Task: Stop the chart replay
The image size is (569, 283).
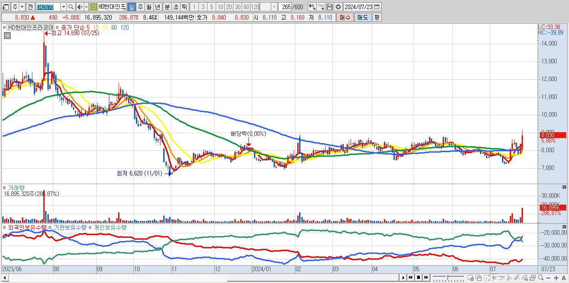Action: click(419, 278)
